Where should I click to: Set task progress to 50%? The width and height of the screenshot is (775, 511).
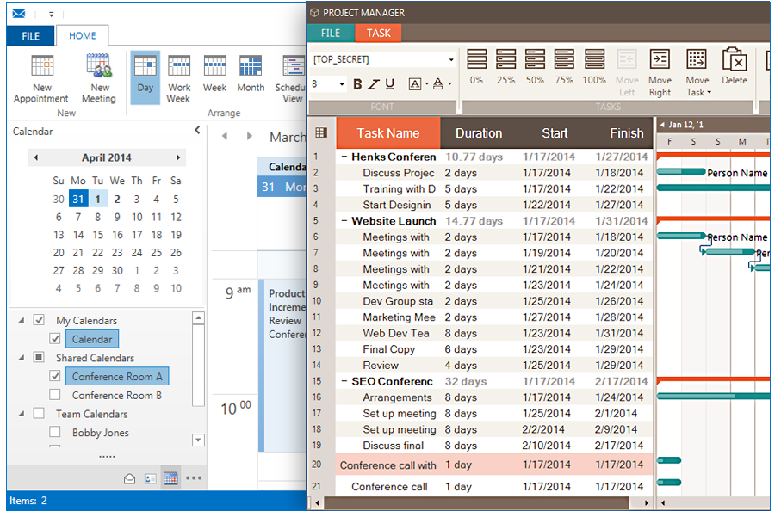click(x=535, y=66)
